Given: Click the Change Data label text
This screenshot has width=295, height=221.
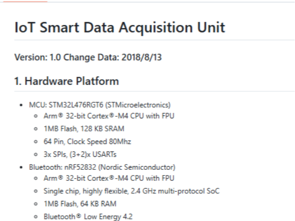Looking at the screenshot, I should coord(66,59).
